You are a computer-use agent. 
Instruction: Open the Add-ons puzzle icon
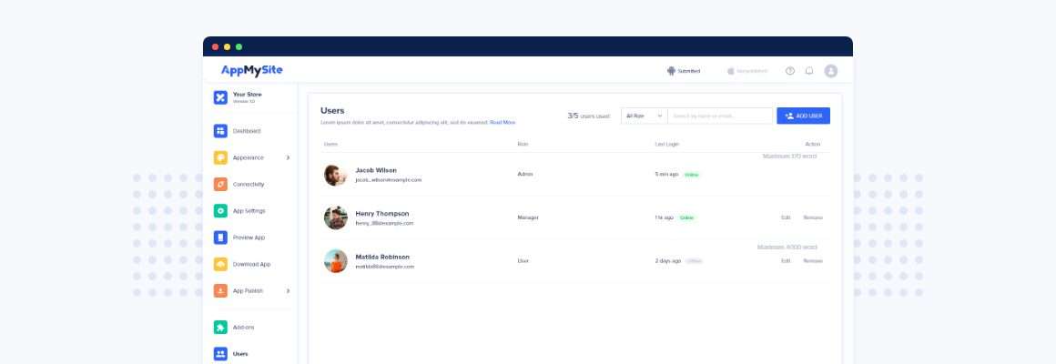(220, 327)
